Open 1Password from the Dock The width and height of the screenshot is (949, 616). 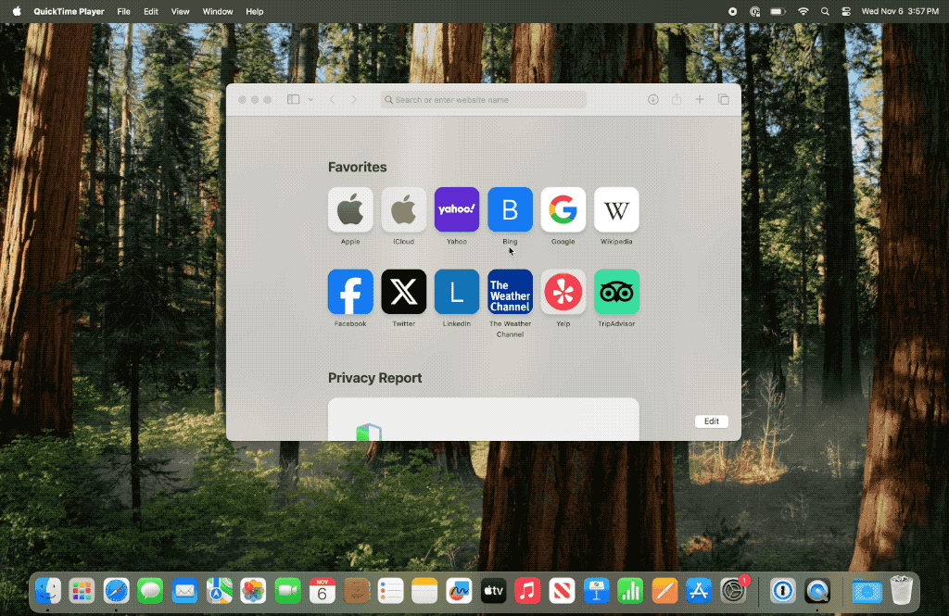click(x=782, y=591)
